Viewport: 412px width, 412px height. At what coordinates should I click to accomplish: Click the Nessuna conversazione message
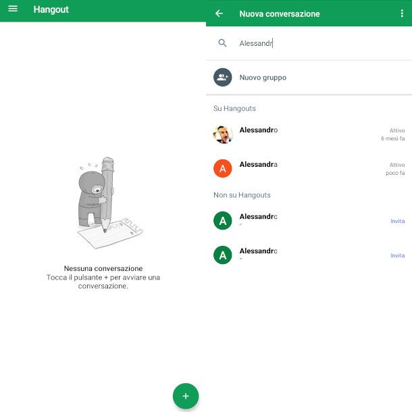(x=103, y=268)
